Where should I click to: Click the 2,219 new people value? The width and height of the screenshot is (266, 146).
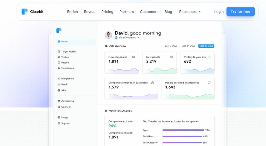click(151, 61)
